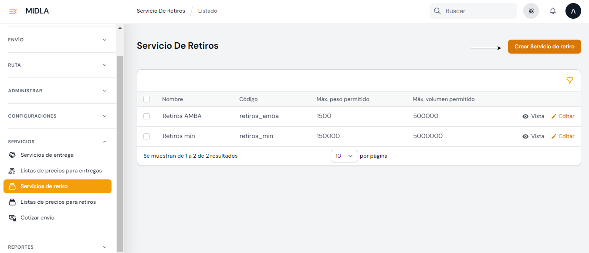Viewport: 589px width, 253px height.
Task: Open the user avatar menu
Action: click(573, 11)
